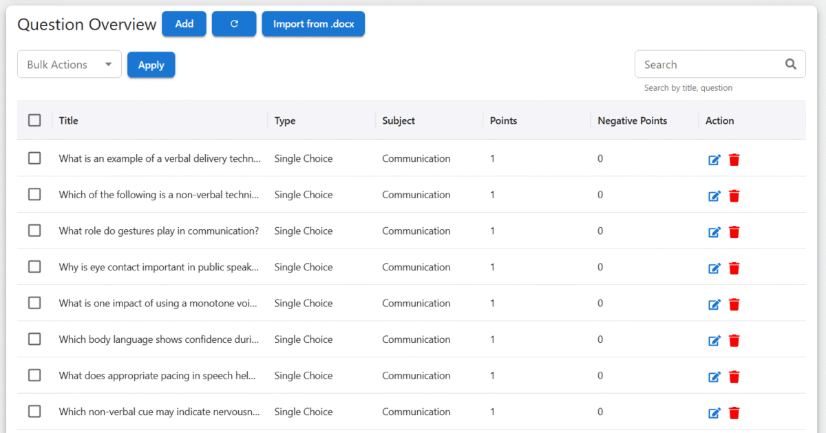826x433 pixels.
Task: Delete the body language confidence question
Action: point(734,340)
